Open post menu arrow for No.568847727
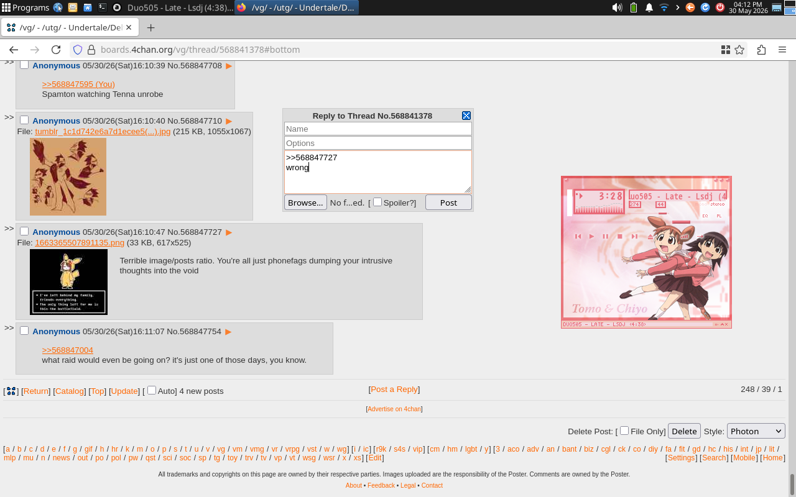This screenshot has height=497, width=796. click(229, 232)
